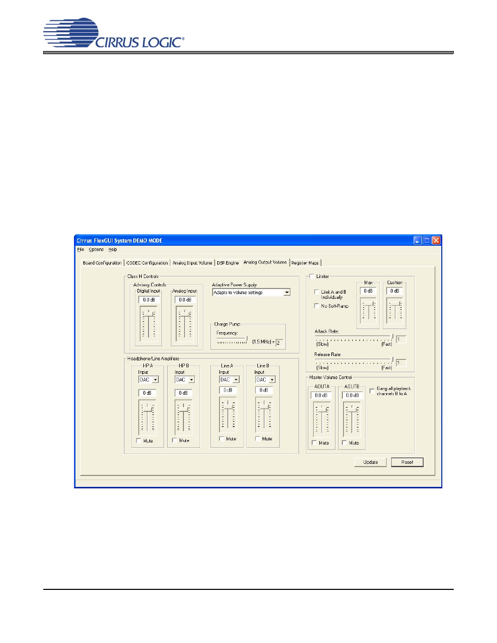497x643 pixels.
Task: Enable Gang all playback channels B to A
Action: pyautogui.click(x=372, y=390)
